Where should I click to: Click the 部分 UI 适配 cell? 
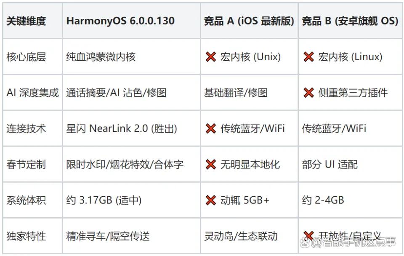click(x=330, y=164)
